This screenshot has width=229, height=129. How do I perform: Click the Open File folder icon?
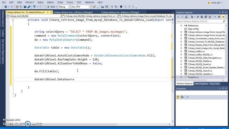[21, 7]
